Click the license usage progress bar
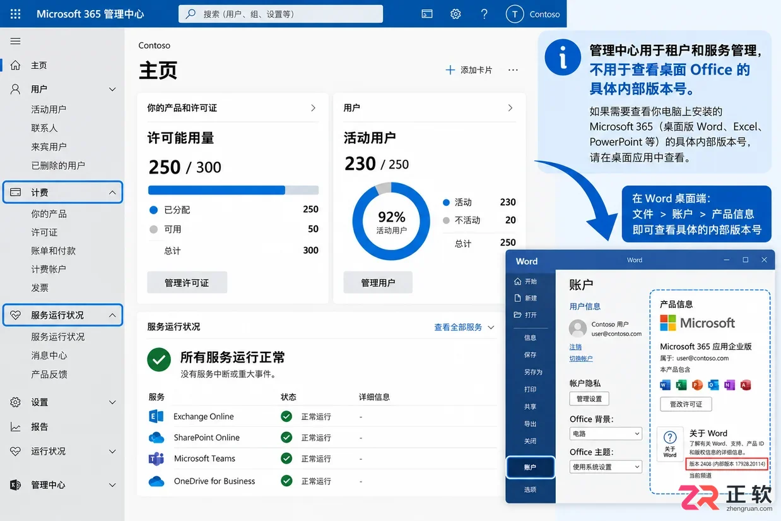Screen dimensions: 781x521 (x=233, y=190)
